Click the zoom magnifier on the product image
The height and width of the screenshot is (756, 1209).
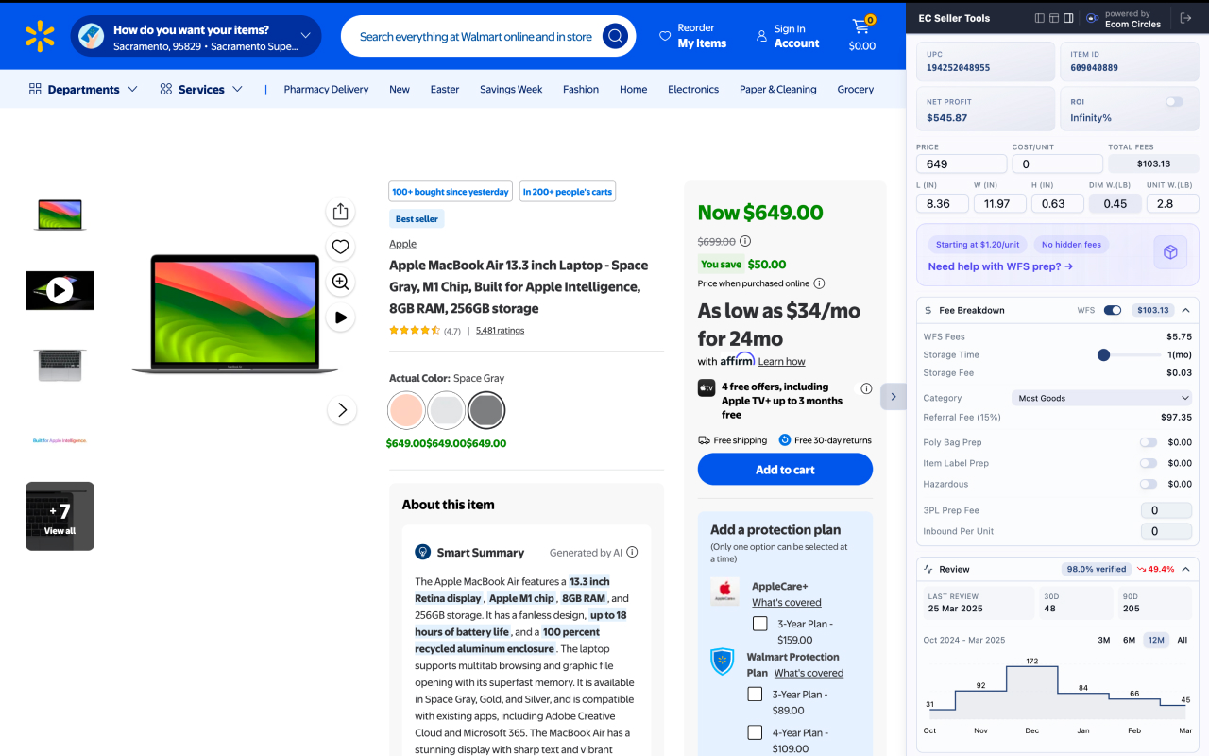340,282
